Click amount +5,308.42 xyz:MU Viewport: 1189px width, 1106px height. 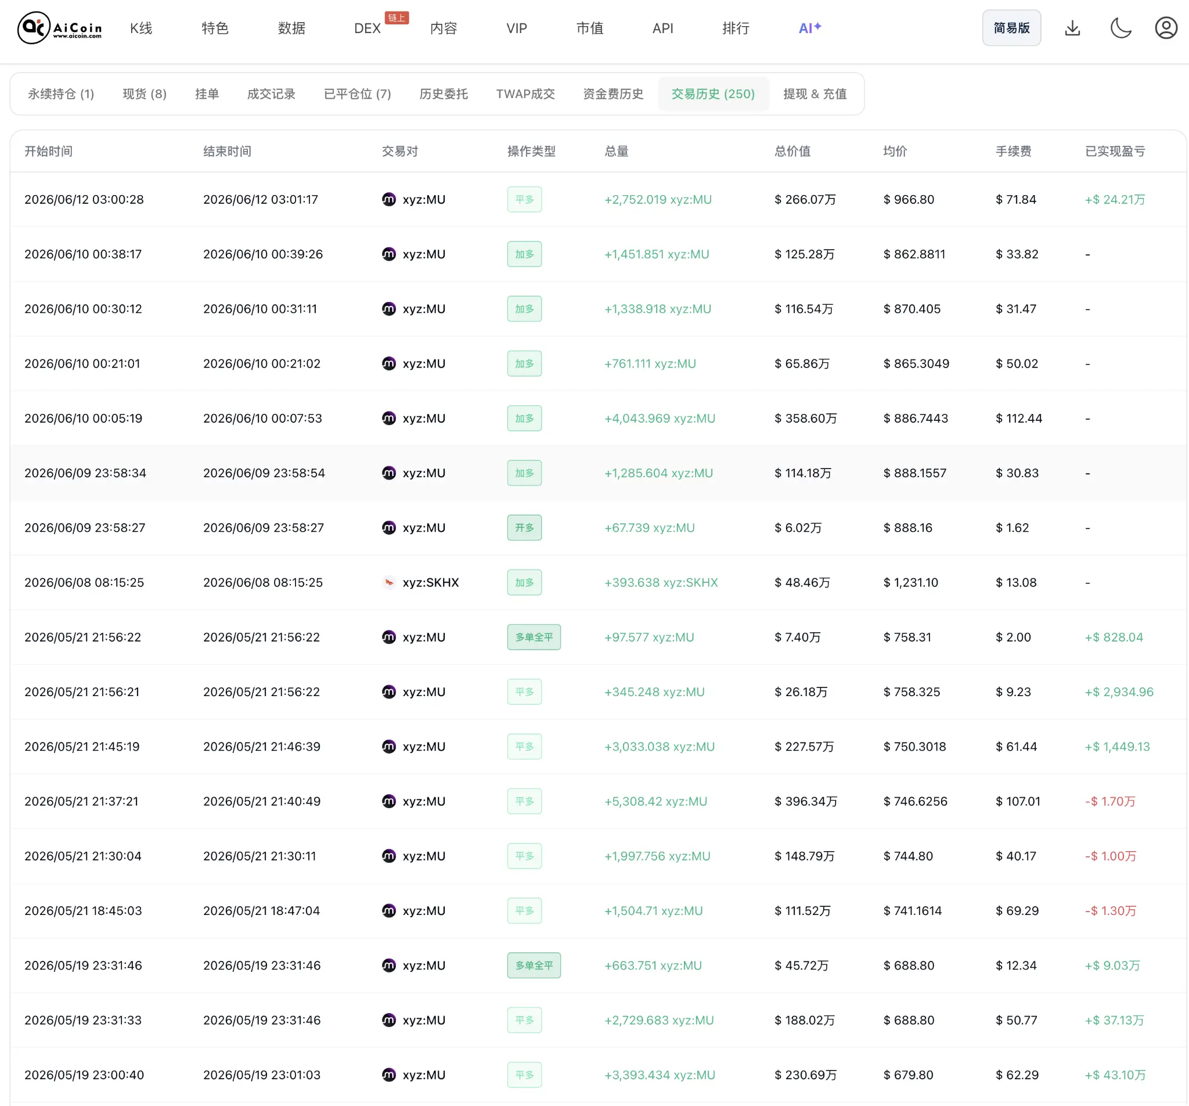coord(655,802)
